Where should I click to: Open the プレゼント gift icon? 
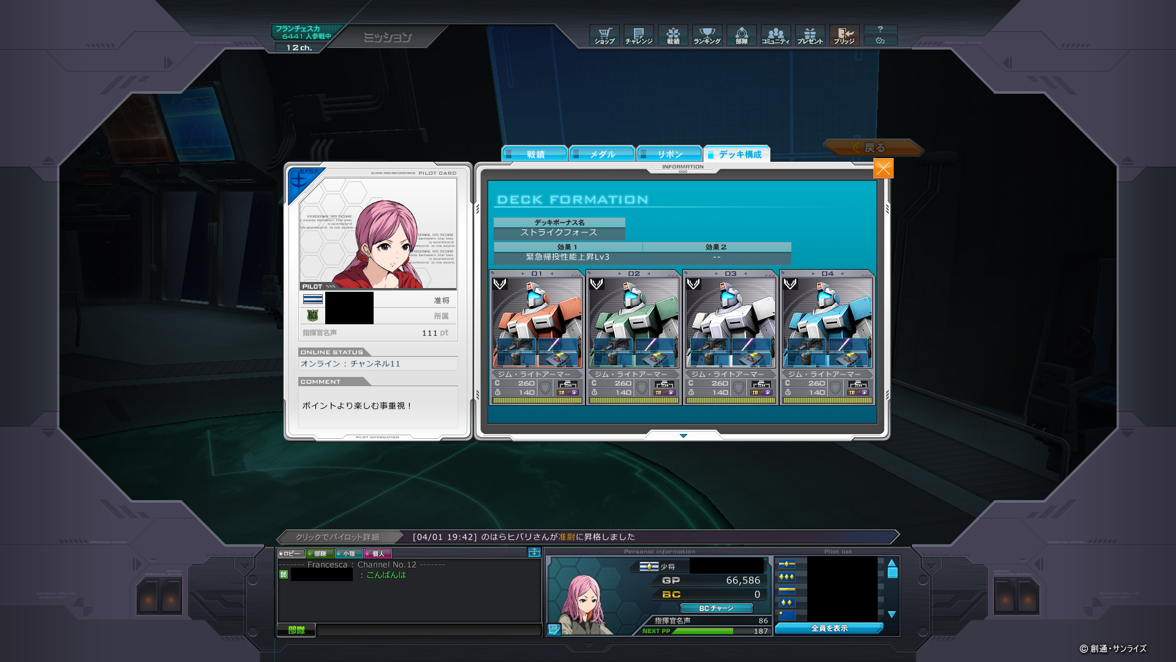(x=810, y=35)
